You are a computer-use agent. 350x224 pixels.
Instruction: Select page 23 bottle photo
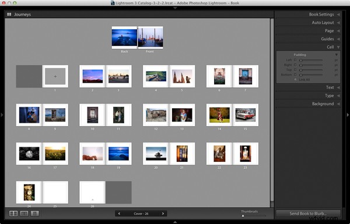(246, 154)
